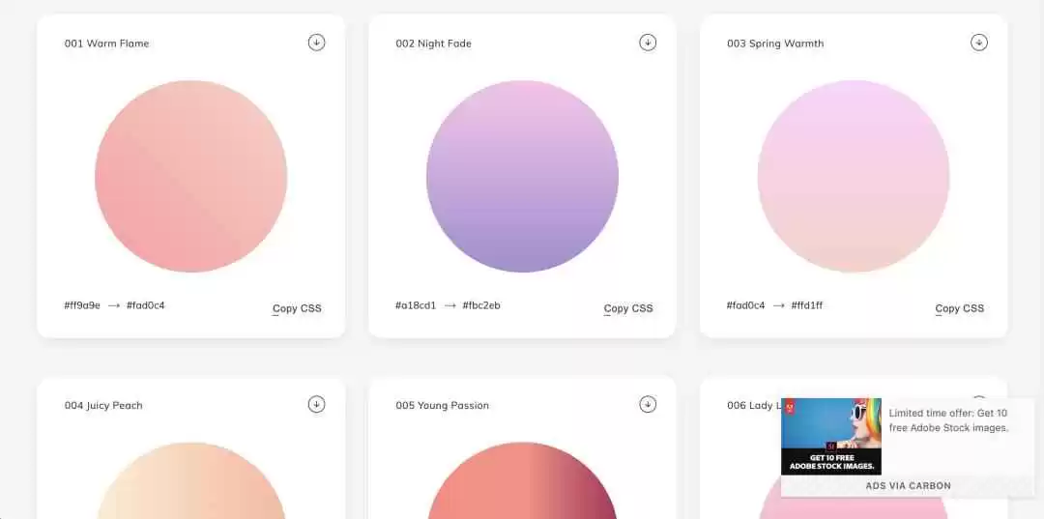Click the Night Fade purple gradient circle
This screenshot has height=519, width=1044.
[x=523, y=176]
